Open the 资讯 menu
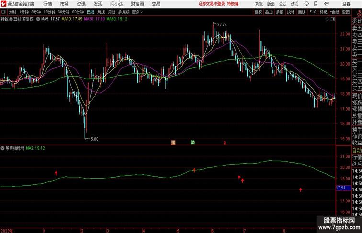This screenshot has width=362, height=233. [81, 4]
